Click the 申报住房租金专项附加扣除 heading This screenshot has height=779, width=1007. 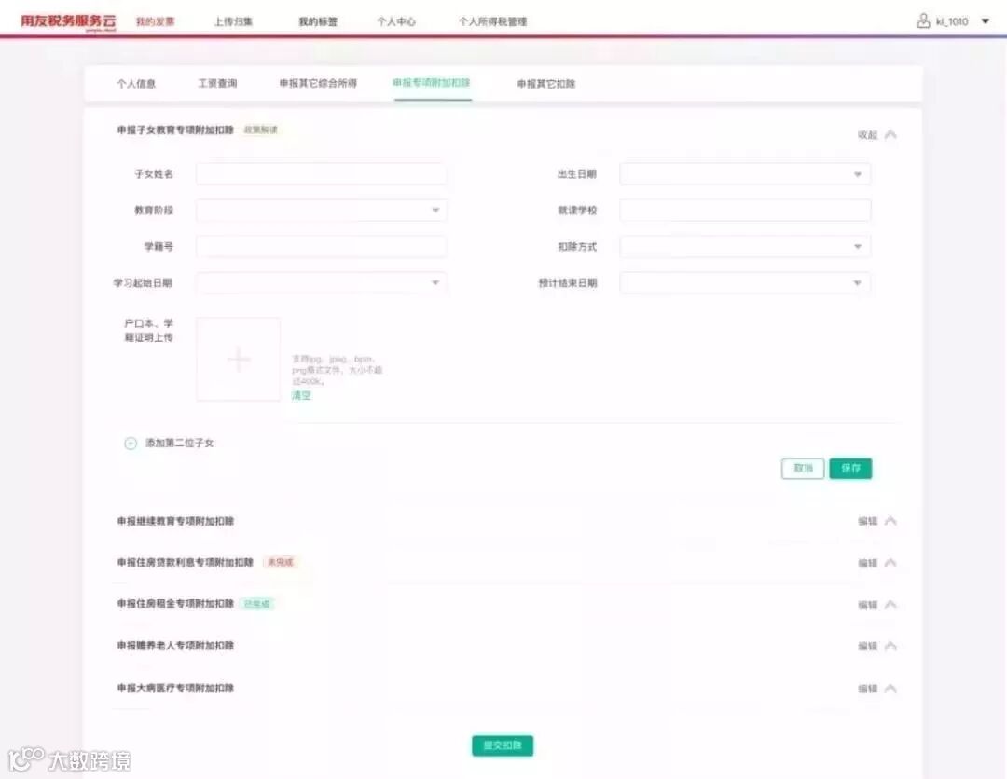tap(175, 604)
